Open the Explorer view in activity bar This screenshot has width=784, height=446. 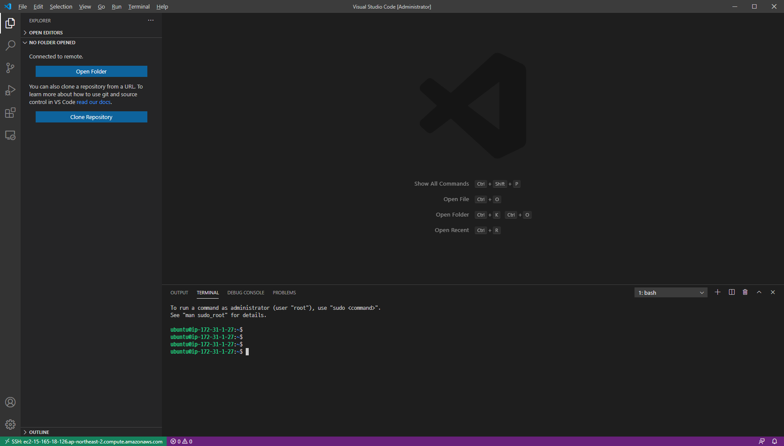[x=10, y=23]
